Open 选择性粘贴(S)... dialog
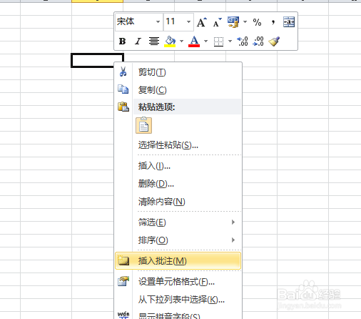Viewport: 361px width, 319px height. pyautogui.click(x=178, y=145)
